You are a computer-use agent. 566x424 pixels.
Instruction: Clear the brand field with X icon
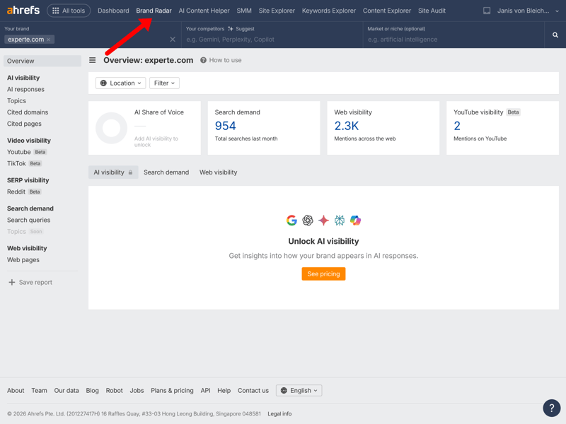click(173, 40)
